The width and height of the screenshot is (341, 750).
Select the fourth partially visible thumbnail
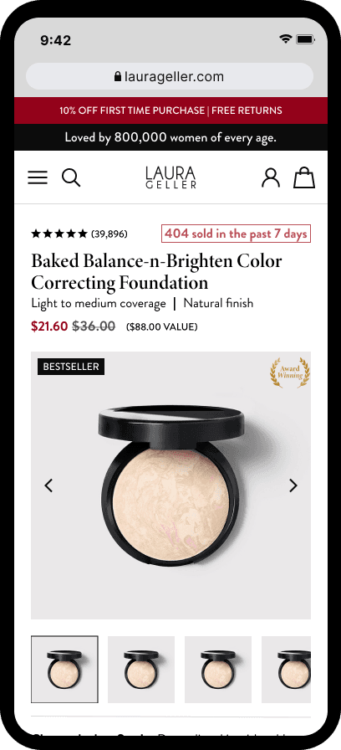pyautogui.click(x=286, y=669)
